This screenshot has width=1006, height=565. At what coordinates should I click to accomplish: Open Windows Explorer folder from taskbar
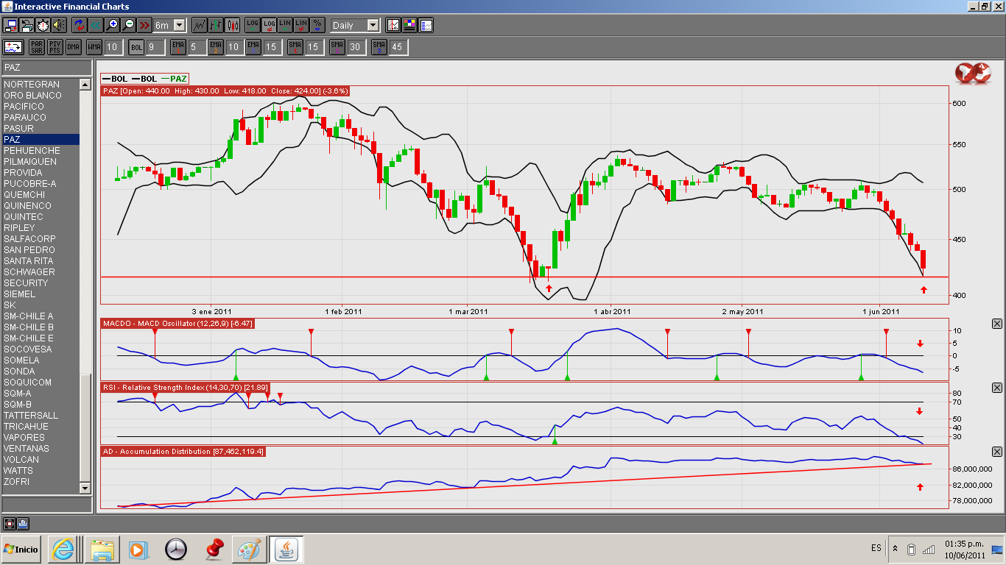(101, 549)
